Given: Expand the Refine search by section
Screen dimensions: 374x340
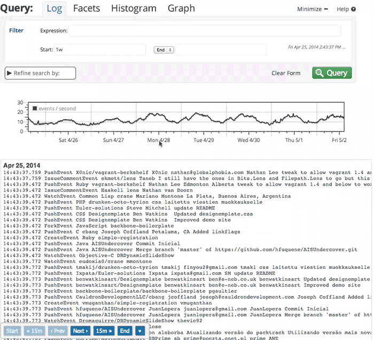Looking at the screenshot, I should [40, 73].
